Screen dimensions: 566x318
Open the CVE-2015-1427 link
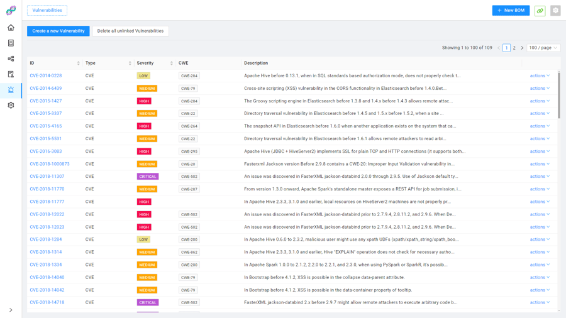point(46,101)
